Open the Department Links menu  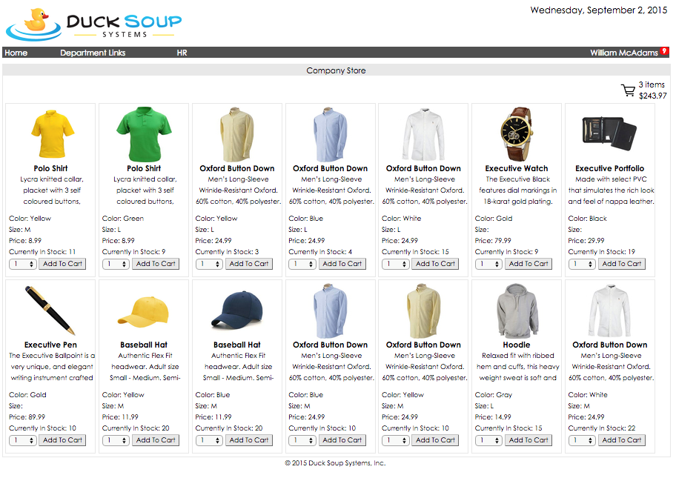click(x=93, y=53)
